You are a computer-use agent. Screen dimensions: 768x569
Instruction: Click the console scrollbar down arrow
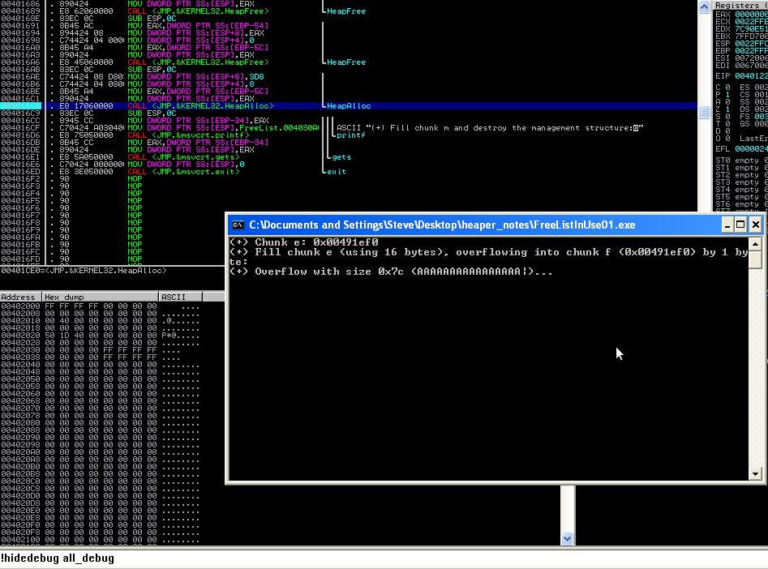click(x=755, y=473)
